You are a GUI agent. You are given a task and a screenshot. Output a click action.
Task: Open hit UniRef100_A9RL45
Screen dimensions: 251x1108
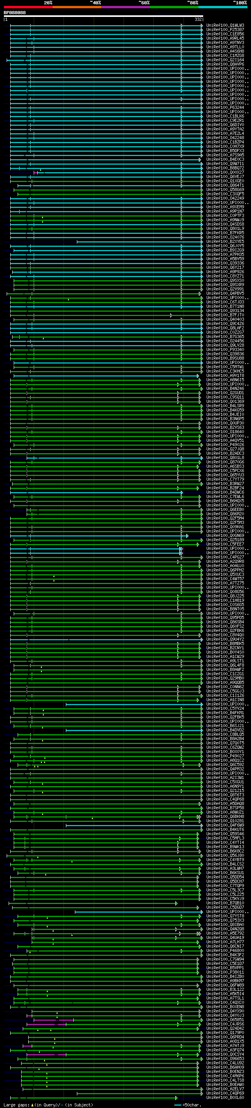(225, 38)
